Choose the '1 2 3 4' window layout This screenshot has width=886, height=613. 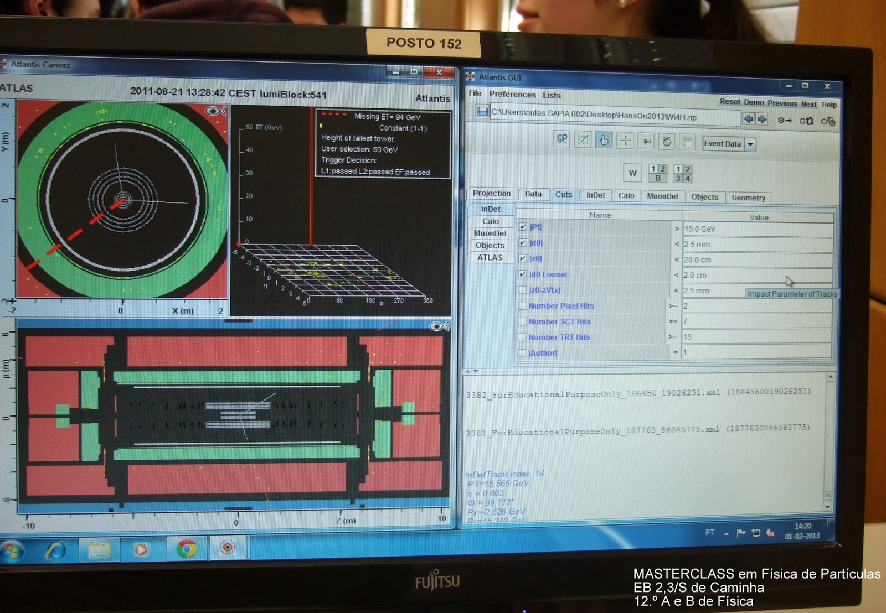683,174
